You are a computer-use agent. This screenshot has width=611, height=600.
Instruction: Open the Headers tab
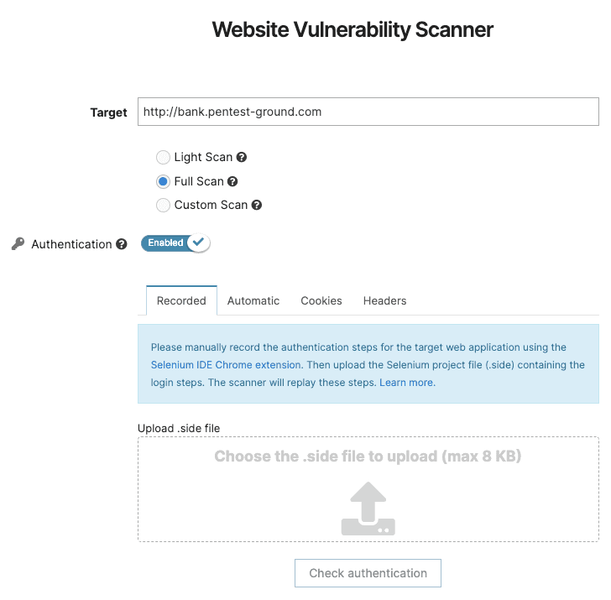pyautogui.click(x=384, y=300)
